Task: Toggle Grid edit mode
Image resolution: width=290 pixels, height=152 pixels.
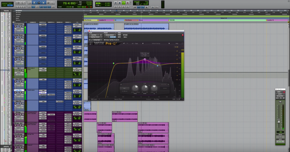Action: (x=10, y=5)
